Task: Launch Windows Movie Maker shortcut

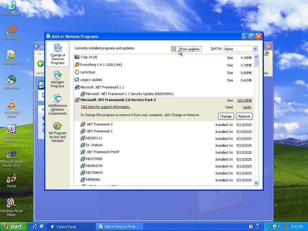Action: (x=11, y=208)
